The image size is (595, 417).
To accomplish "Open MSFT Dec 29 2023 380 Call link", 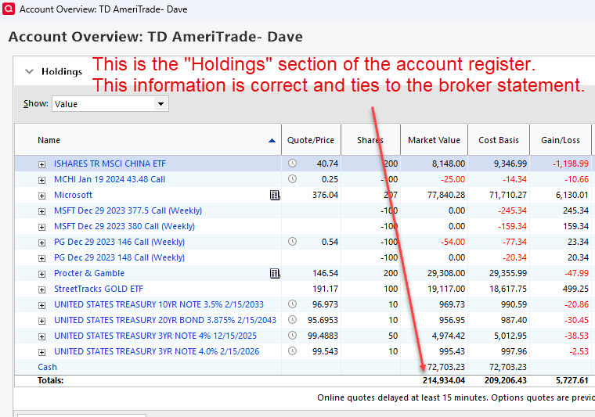I will (x=124, y=226).
